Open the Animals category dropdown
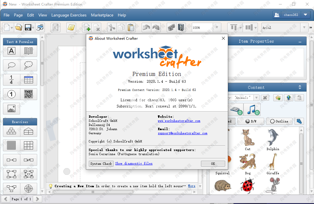 pyautogui.click(x=256, y=98)
